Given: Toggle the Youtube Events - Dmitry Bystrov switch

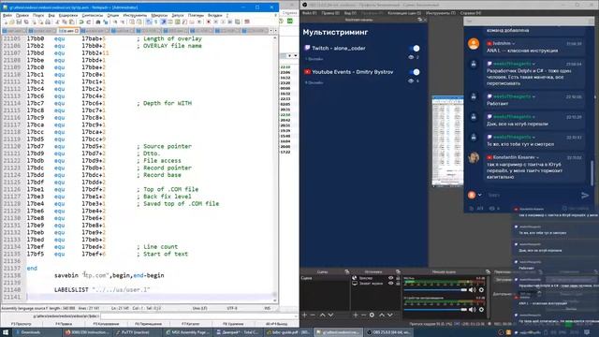Looking at the screenshot, I should pyautogui.click(x=415, y=72).
